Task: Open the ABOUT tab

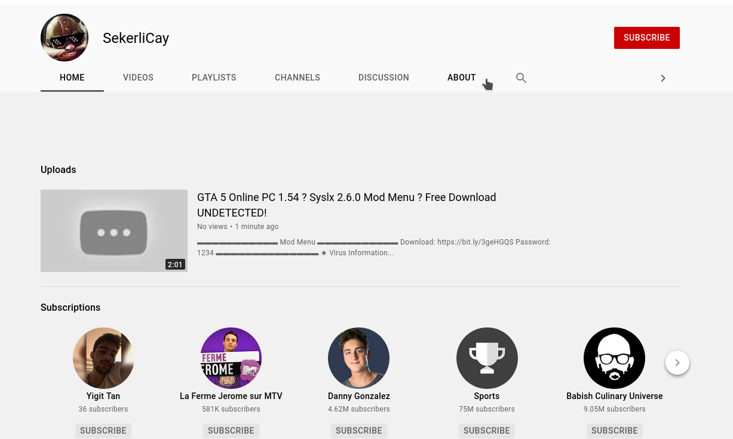Action: (x=462, y=78)
